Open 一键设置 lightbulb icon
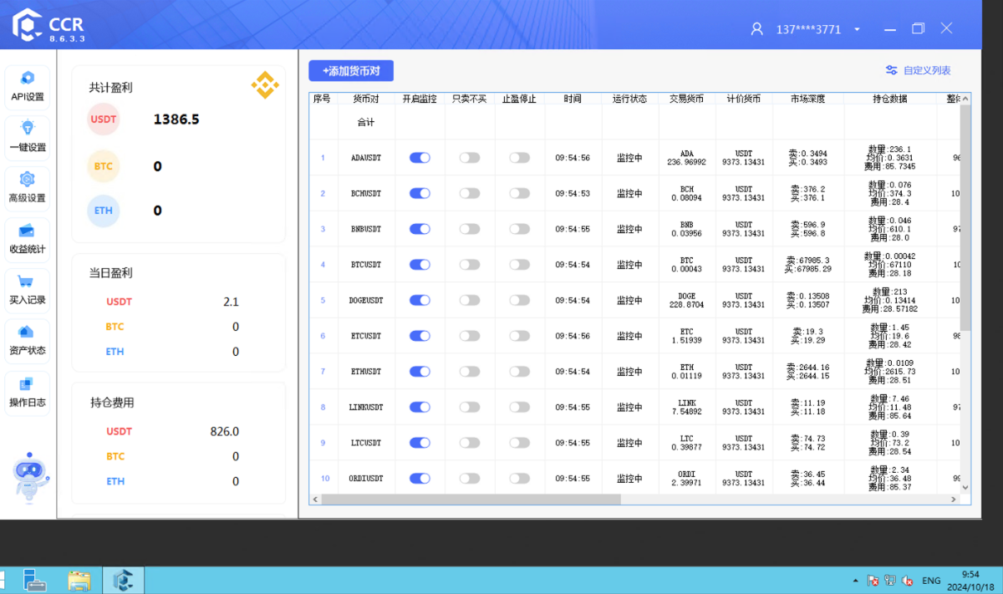Image resolution: width=1003 pixels, height=594 pixels. (x=27, y=137)
